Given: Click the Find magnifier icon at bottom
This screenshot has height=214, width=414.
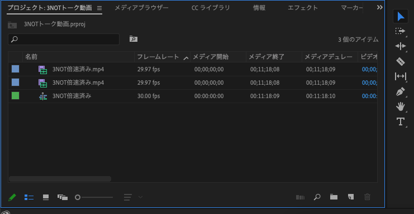Looking at the screenshot, I should [x=317, y=197].
